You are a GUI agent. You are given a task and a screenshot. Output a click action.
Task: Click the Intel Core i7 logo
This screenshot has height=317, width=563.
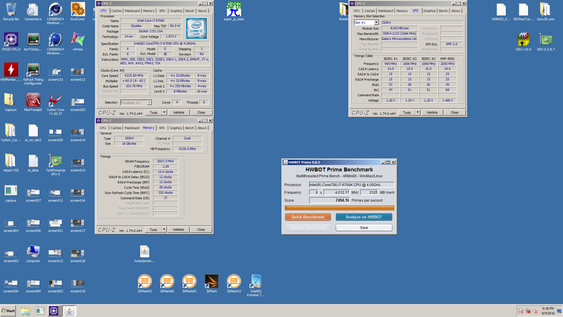point(196,28)
